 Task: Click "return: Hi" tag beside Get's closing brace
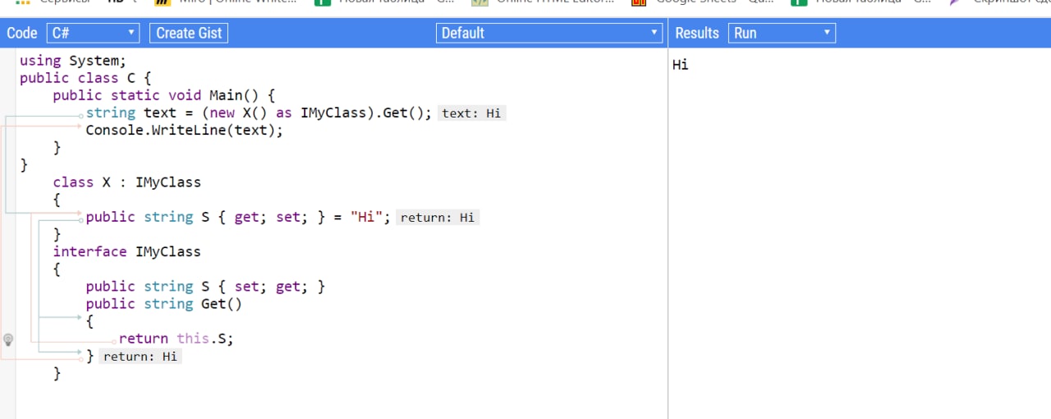[x=140, y=357]
